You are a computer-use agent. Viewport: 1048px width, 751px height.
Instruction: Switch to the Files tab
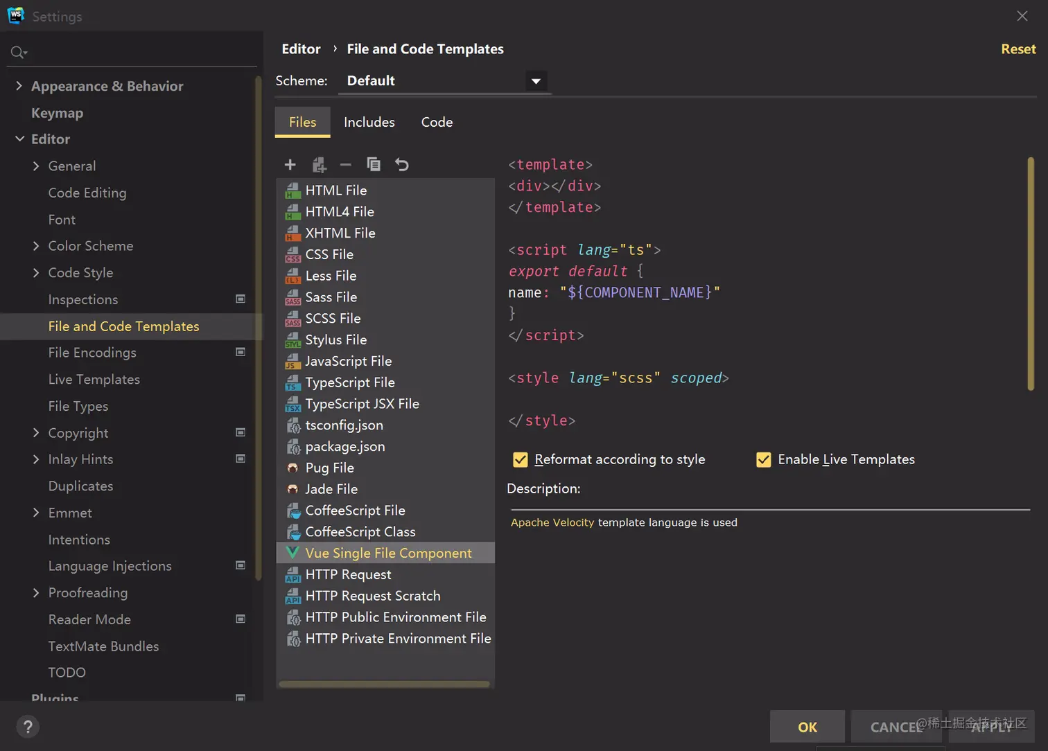tap(303, 122)
